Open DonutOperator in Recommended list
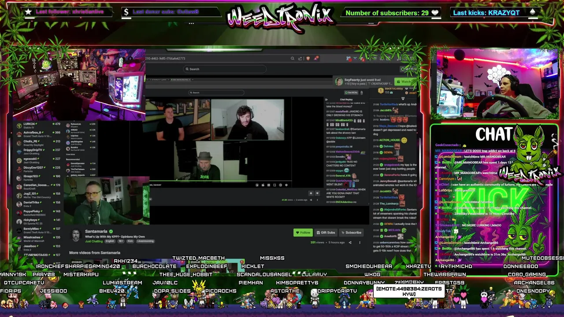Viewport: 564px width, 317px height. pyautogui.click(x=81, y=165)
